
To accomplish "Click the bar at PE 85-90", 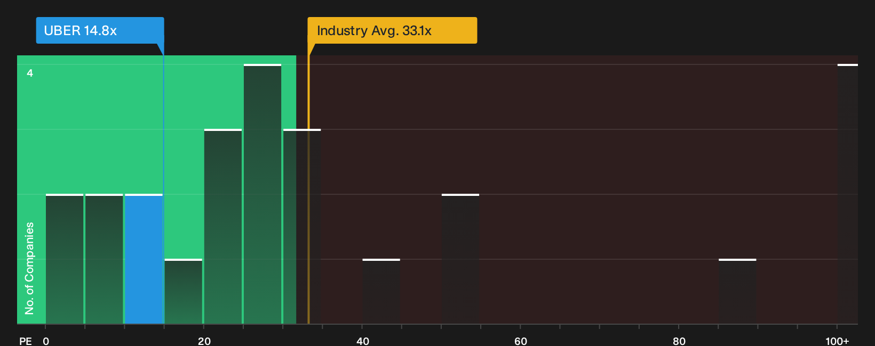I will click(x=737, y=291).
